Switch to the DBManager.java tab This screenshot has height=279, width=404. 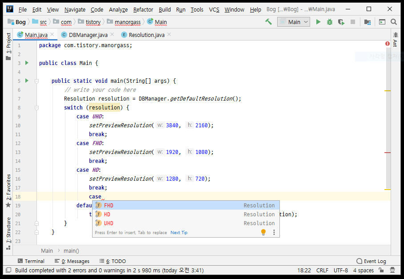[88, 35]
